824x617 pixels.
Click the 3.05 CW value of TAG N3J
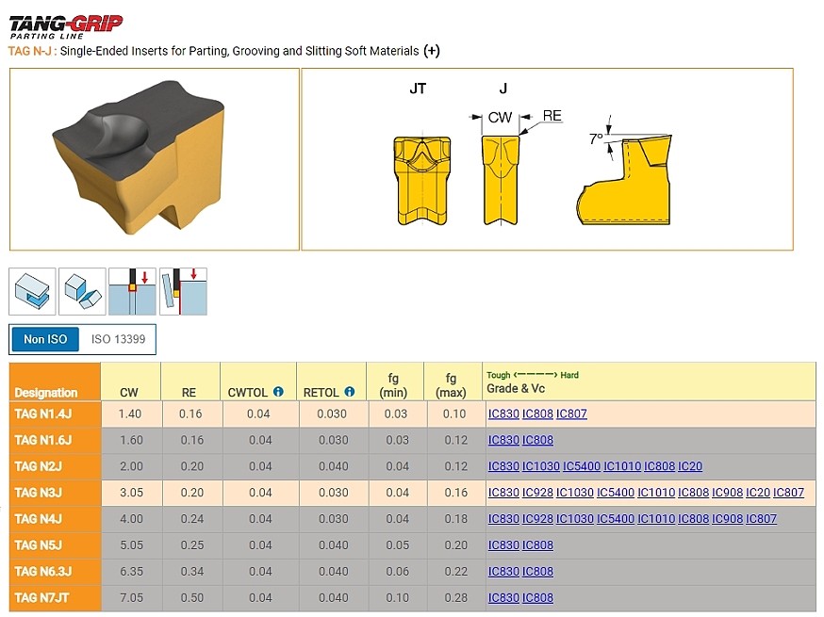pos(131,493)
